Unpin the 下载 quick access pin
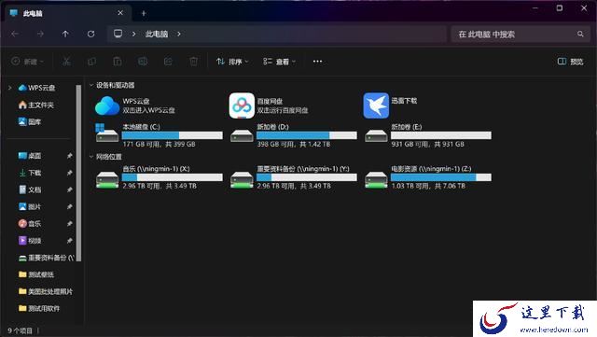Viewport: 597px width, 337px height. coord(69,173)
